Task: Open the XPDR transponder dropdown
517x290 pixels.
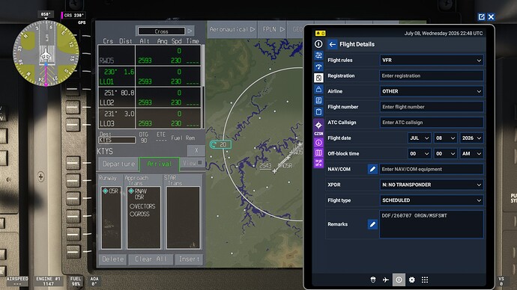Action: pos(432,185)
